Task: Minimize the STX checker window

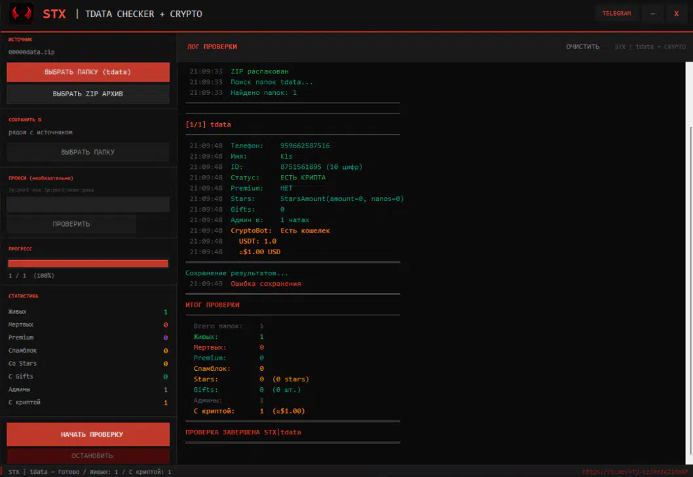Action: [x=652, y=14]
